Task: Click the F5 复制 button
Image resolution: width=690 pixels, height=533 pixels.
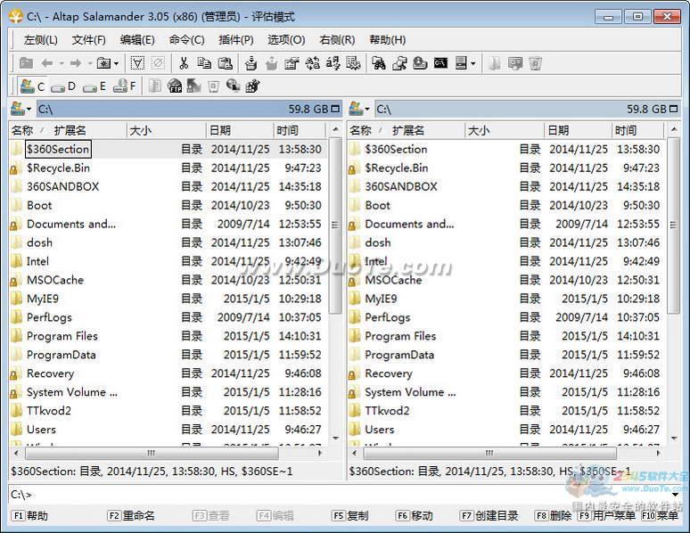Action: [350, 515]
